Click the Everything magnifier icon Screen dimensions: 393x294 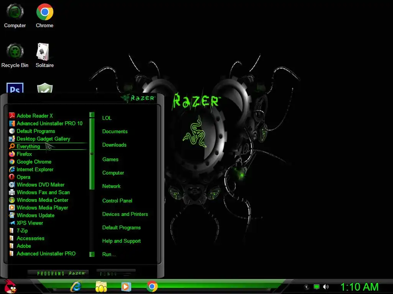12,146
